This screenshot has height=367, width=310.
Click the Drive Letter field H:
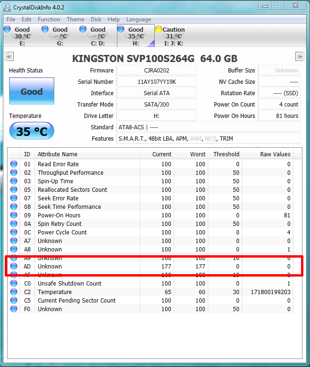point(157,116)
